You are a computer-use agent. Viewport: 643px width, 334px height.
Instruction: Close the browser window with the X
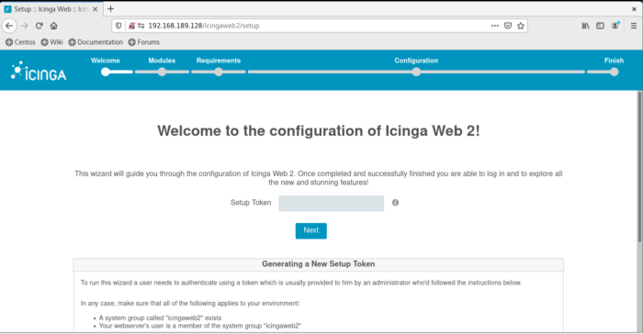634,8
